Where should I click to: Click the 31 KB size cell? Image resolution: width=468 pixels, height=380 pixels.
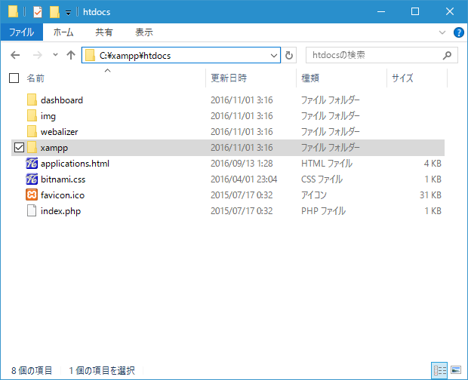pos(430,195)
